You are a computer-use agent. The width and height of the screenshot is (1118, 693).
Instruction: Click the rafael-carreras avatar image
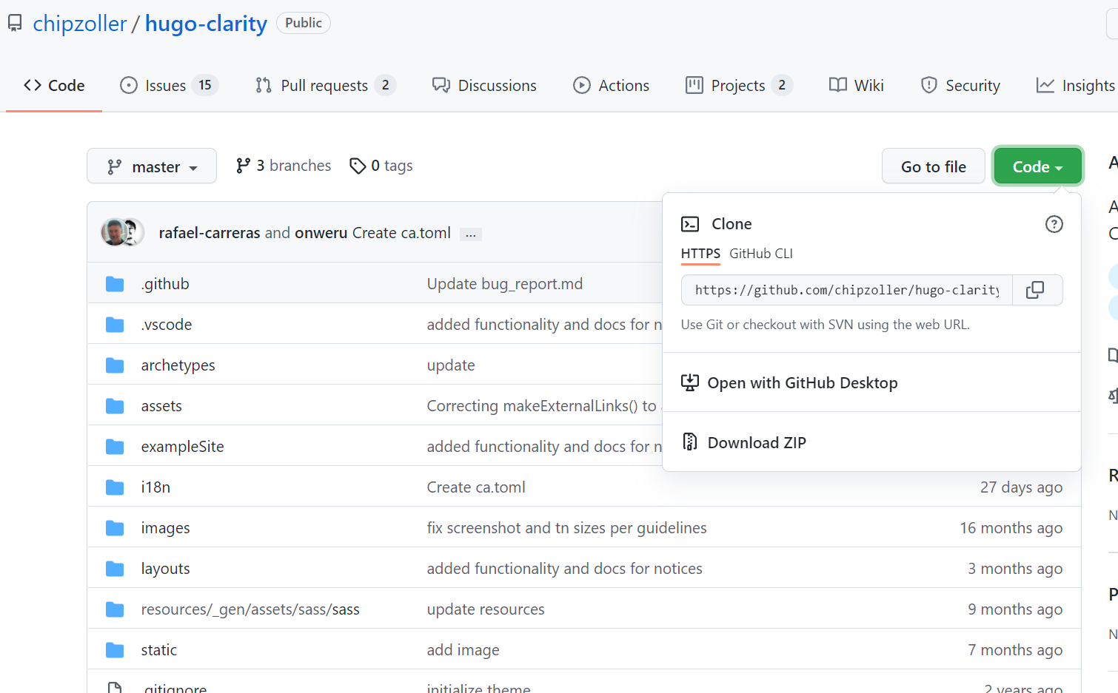(x=114, y=232)
